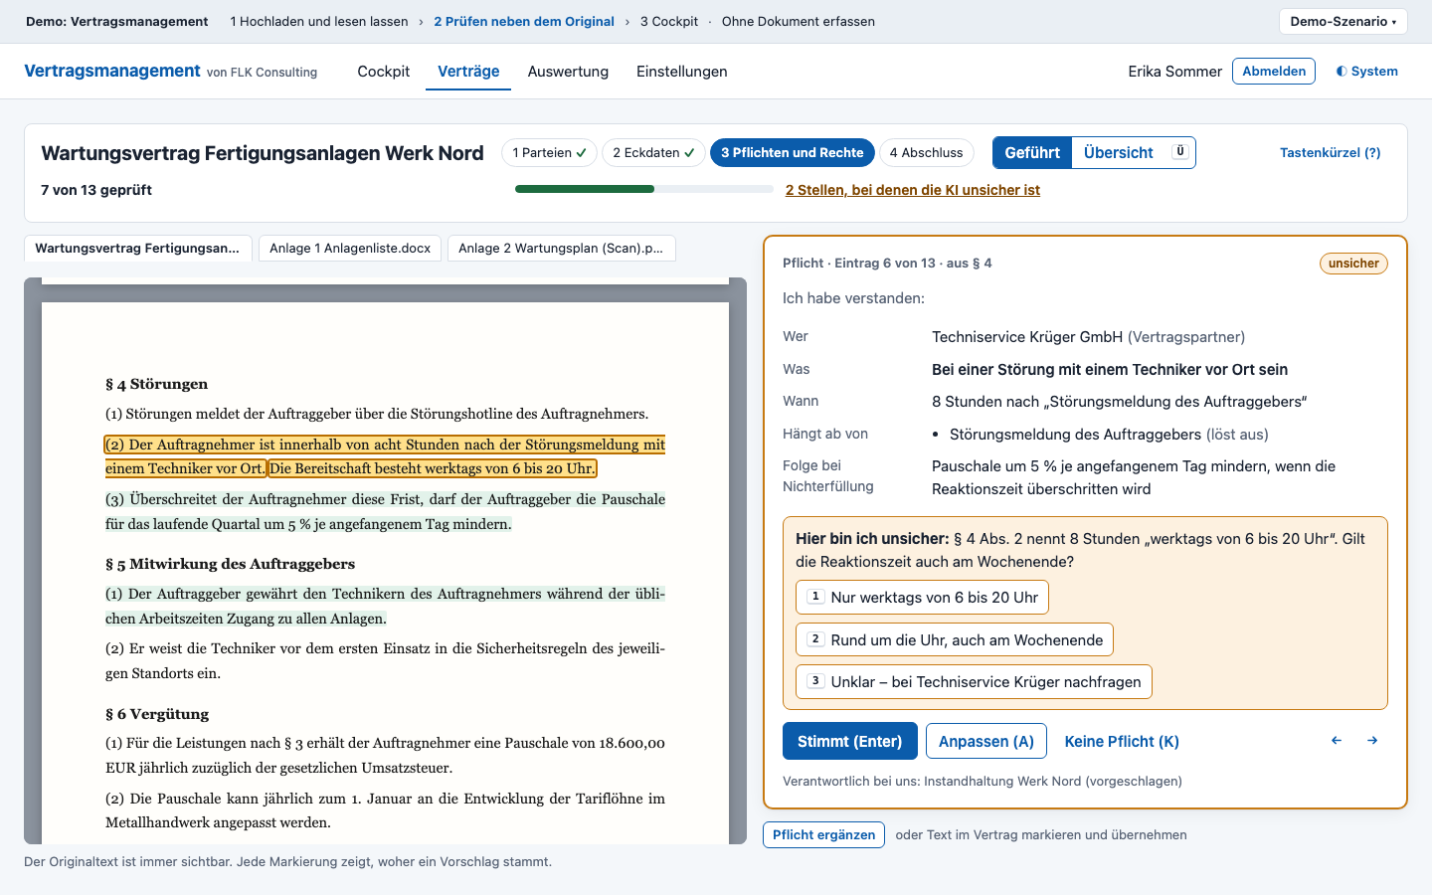Open the Demo-Szenario dropdown
Viewport: 1432px width, 895px height.
tap(1342, 21)
